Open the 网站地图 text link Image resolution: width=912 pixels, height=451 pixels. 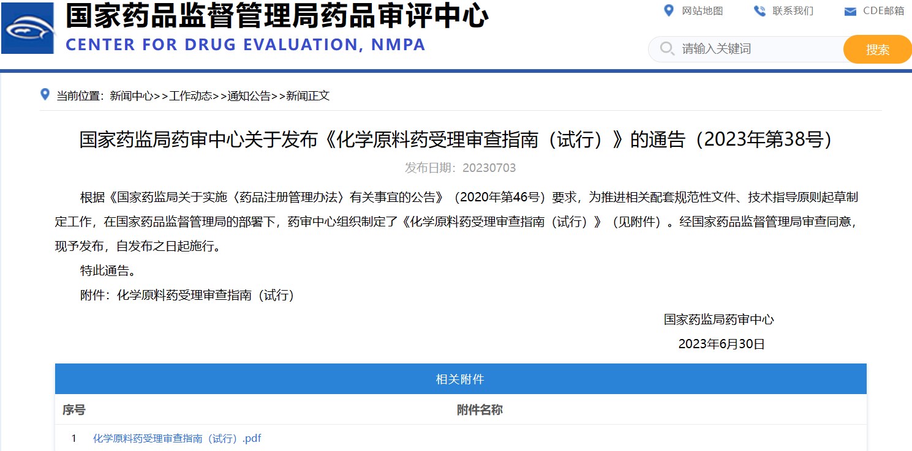[x=703, y=11]
